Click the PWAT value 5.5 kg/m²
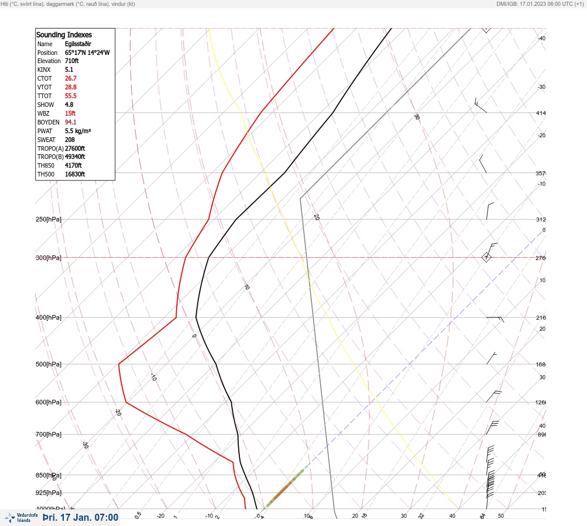 pyautogui.click(x=78, y=131)
